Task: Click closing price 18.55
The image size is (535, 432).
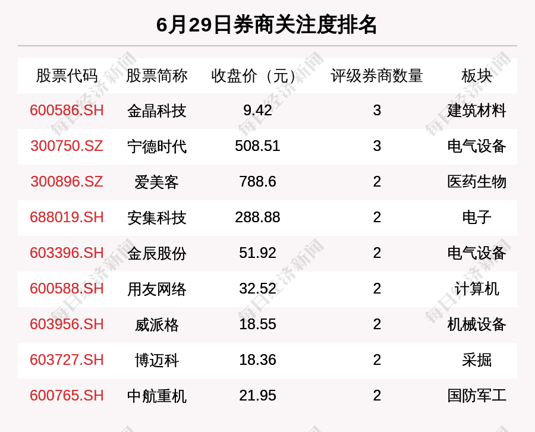Action: 257,324
